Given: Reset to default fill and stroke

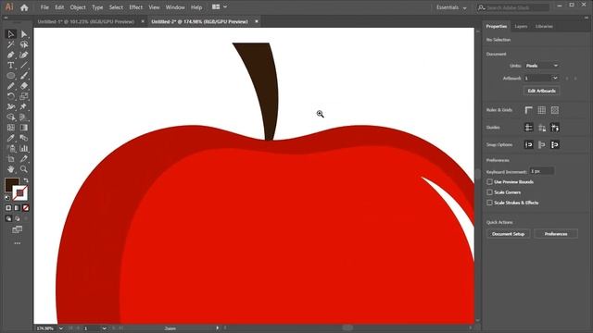Looking at the screenshot, I should click(7, 197).
